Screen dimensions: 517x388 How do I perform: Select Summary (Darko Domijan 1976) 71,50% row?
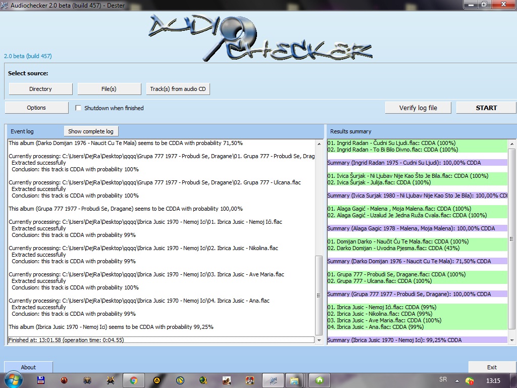pyautogui.click(x=418, y=261)
